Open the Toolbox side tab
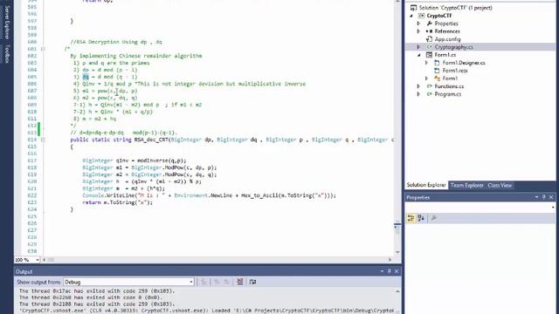The width and height of the screenshot is (559, 314). pos(6,54)
